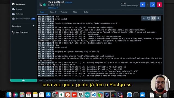Switch to the Inspect tab
This screenshot has width=174, height=98.
53,12
